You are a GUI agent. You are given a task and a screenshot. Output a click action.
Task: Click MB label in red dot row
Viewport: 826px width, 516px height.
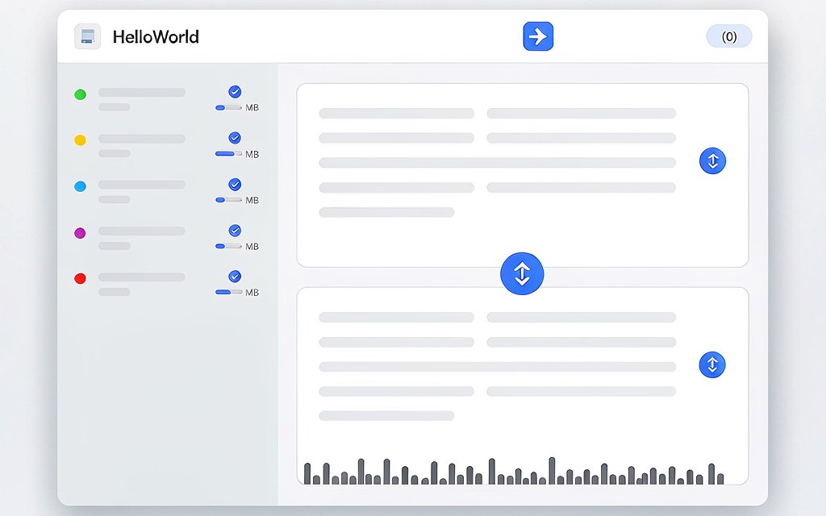(252, 292)
